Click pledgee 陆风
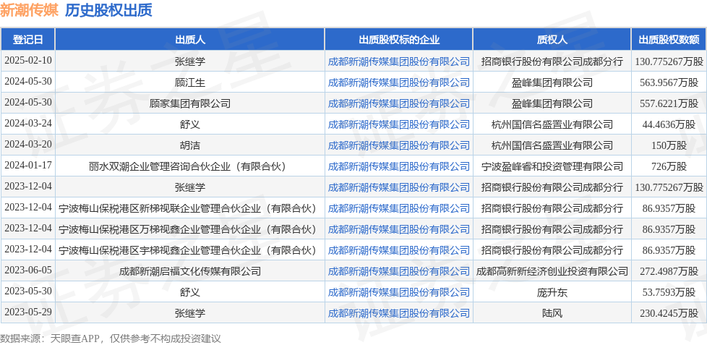This screenshot has width=707, height=345. click(552, 313)
